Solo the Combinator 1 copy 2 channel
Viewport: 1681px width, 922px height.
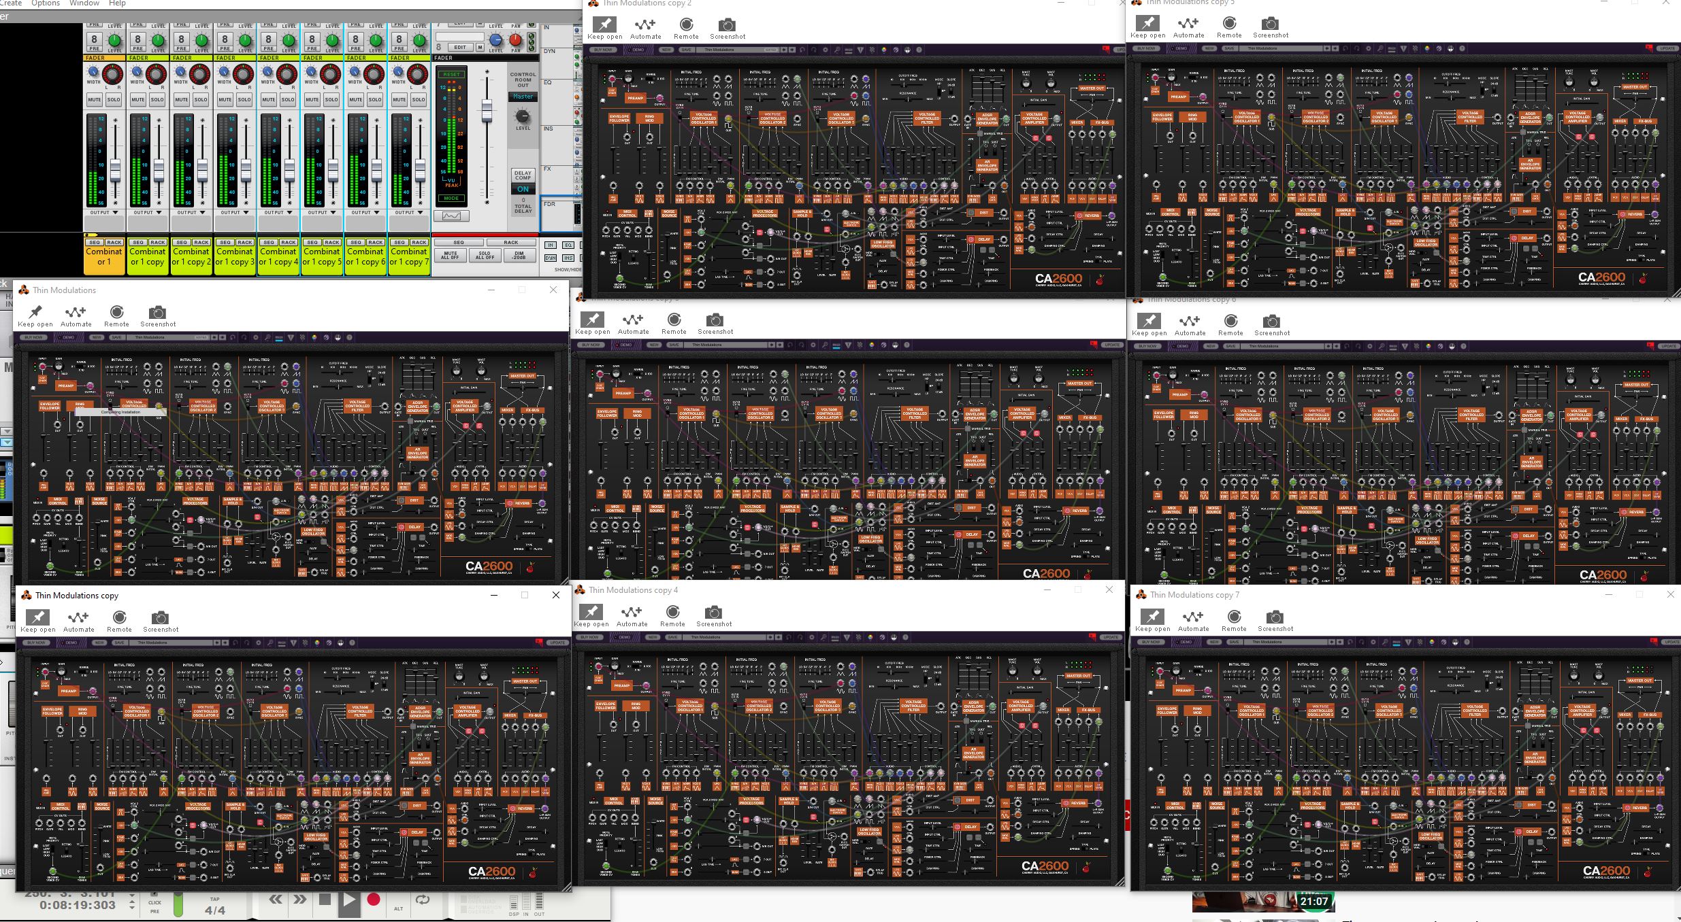tap(201, 99)
